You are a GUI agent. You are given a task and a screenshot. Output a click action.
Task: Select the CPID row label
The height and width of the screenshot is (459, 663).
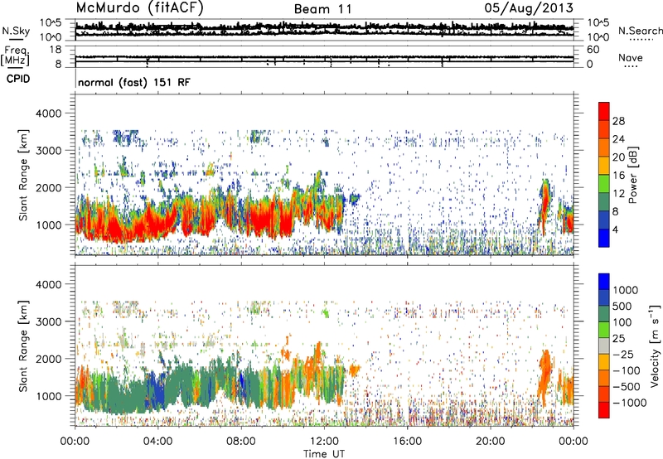tap(18, 79)
